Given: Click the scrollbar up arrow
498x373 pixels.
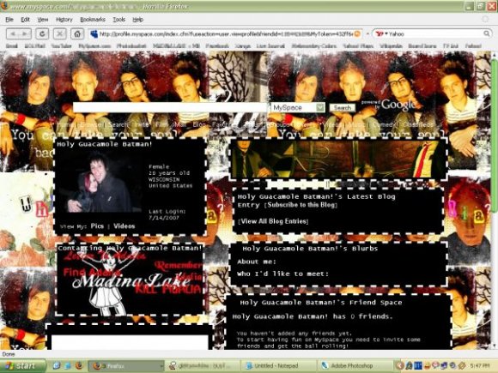Looking at the screenshot, I should 494,55.
